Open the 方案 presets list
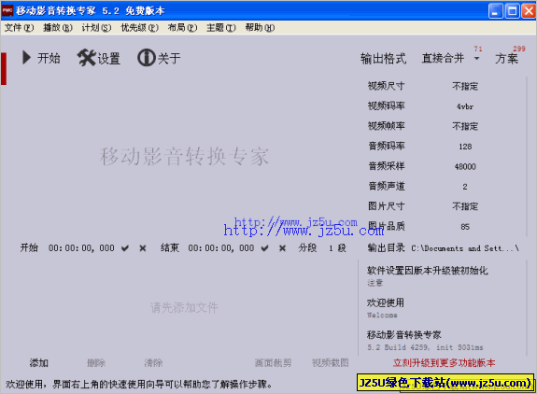 (x=506, y=59)
